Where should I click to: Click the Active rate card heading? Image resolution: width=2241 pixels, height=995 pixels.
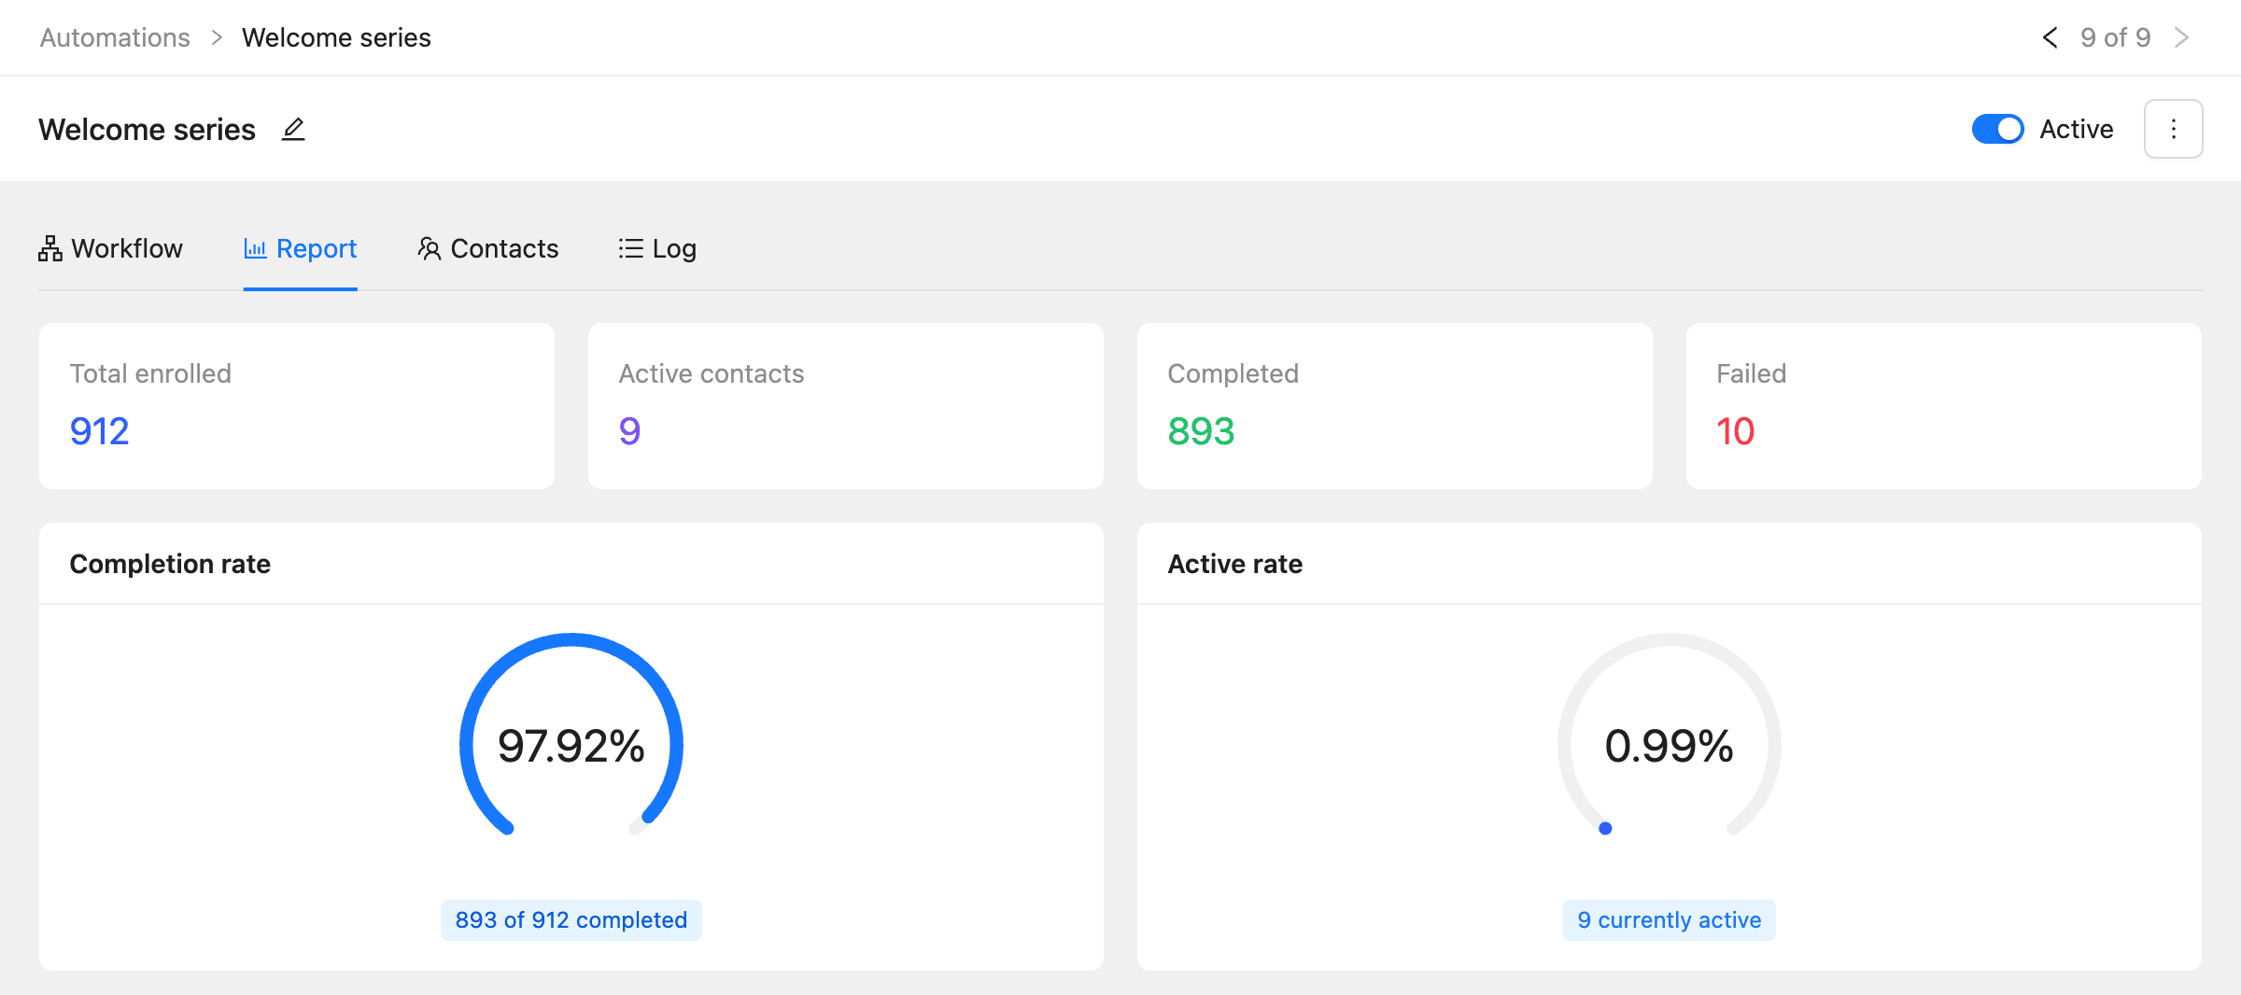[x=1234, y=564]
